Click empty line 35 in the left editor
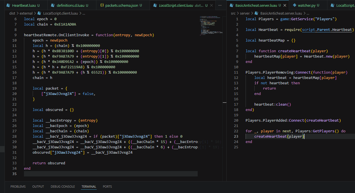 pos(111,174)
